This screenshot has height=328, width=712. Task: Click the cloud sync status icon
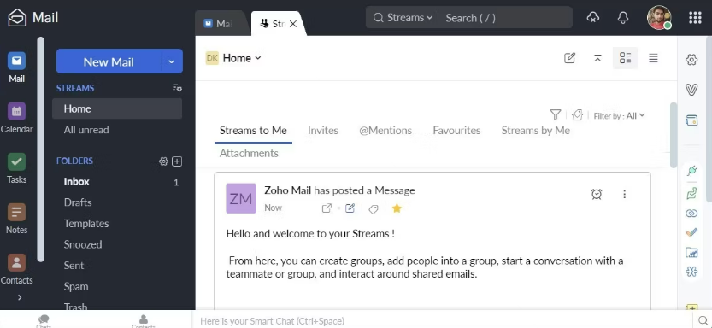click(592, 18)
